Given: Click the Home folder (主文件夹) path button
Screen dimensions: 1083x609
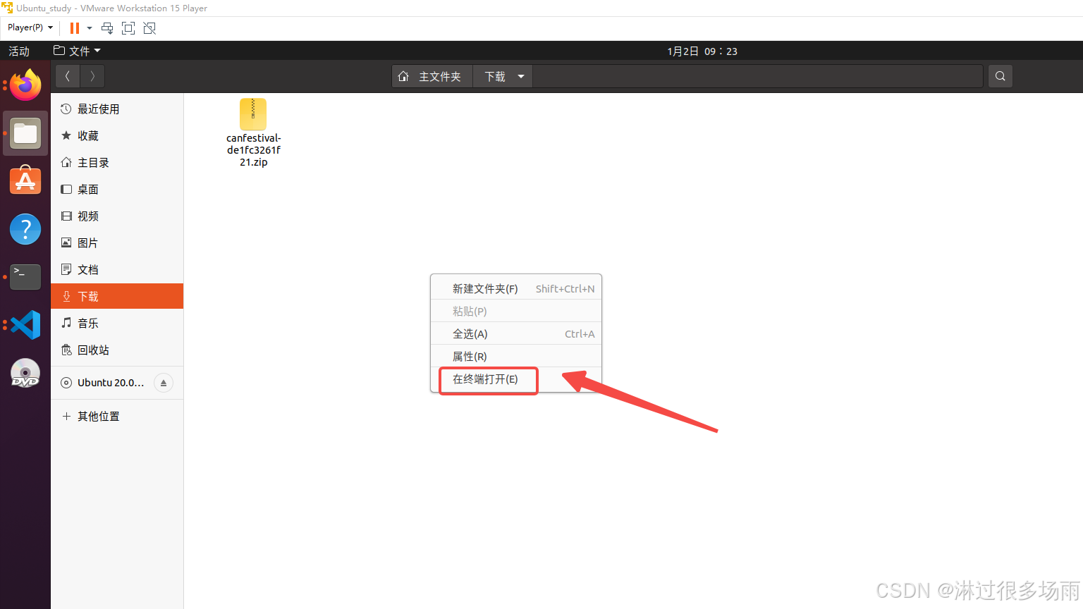Looking at the screenshot, I should (x=432, y=76).
